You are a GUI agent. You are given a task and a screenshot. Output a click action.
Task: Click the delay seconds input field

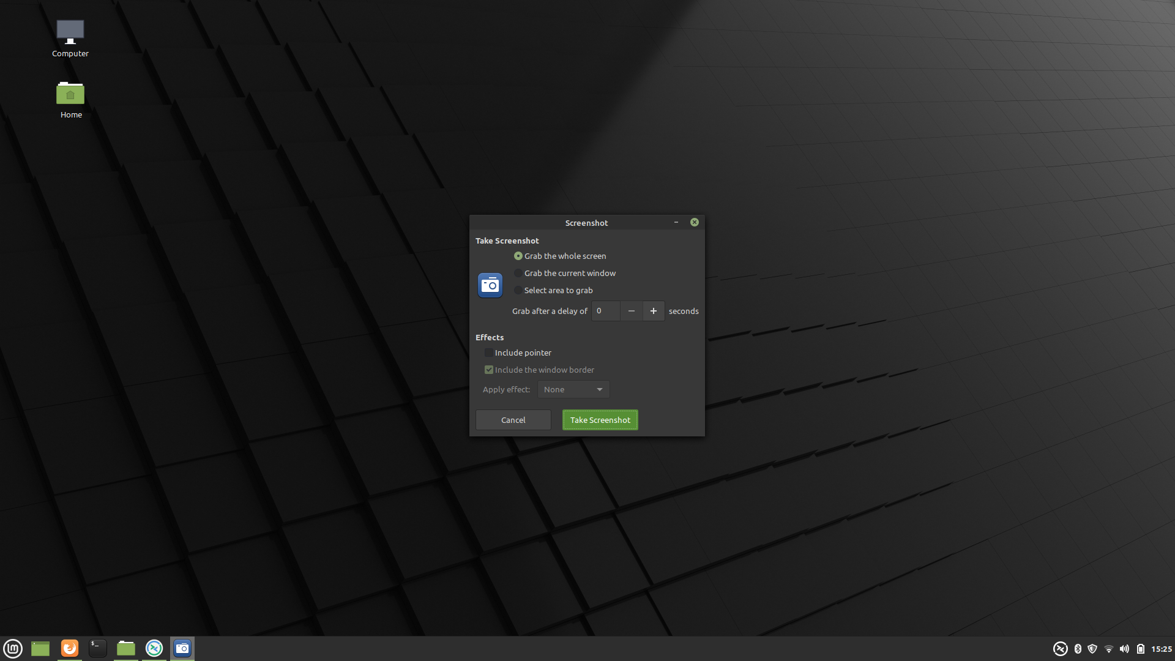[x=606, y=311]
